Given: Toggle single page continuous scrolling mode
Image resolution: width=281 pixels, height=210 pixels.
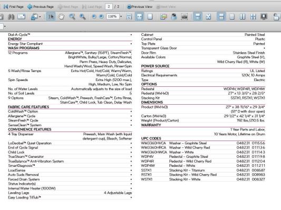Looking at the screenshot, I should [x=221, y=17].
